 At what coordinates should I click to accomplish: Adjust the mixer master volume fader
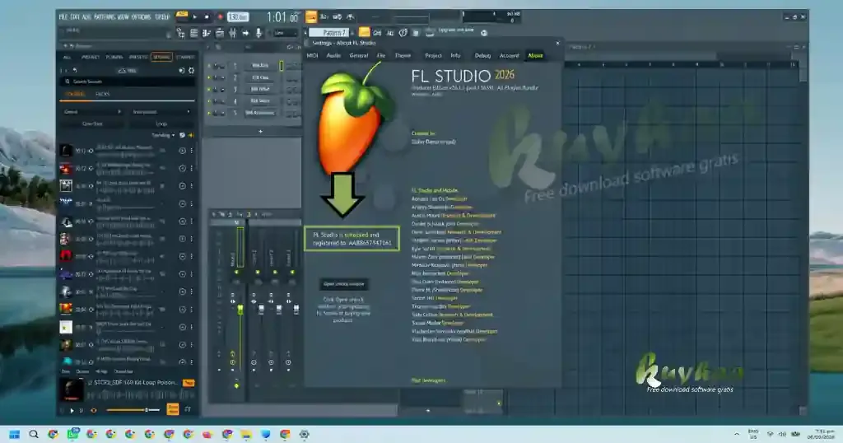coord(240,310)
